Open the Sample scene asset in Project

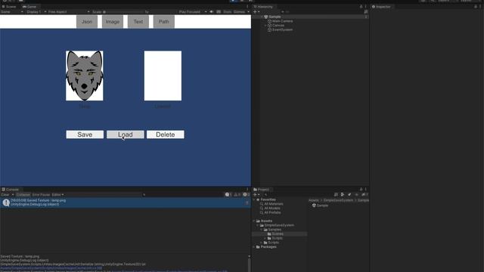pyautogui.click(x=320, y=206)
